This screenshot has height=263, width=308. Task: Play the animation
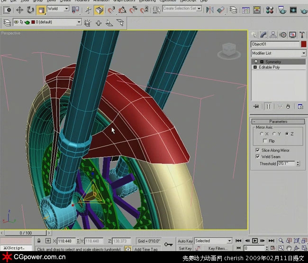255,241
